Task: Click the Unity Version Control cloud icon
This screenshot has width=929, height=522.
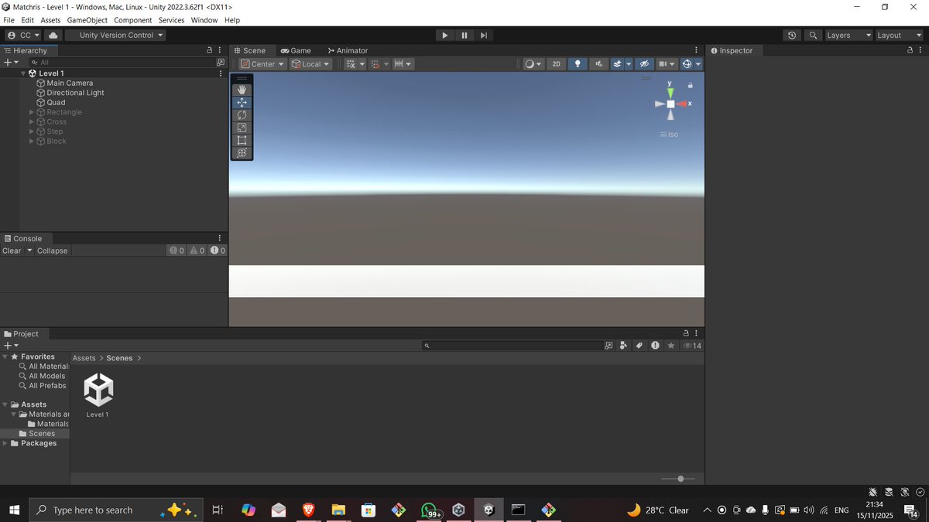Action: pyautogui.click(x=53, y=35)
